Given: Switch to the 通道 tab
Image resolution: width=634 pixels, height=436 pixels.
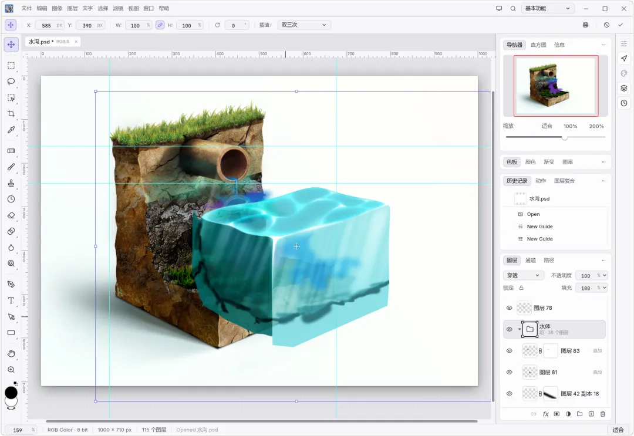Looking at the screenshot, I should [531, 260].
